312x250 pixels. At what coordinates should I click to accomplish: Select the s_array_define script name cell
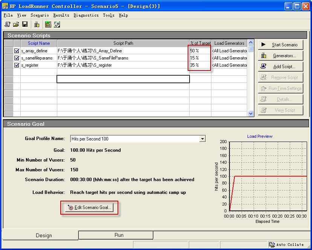39,51
